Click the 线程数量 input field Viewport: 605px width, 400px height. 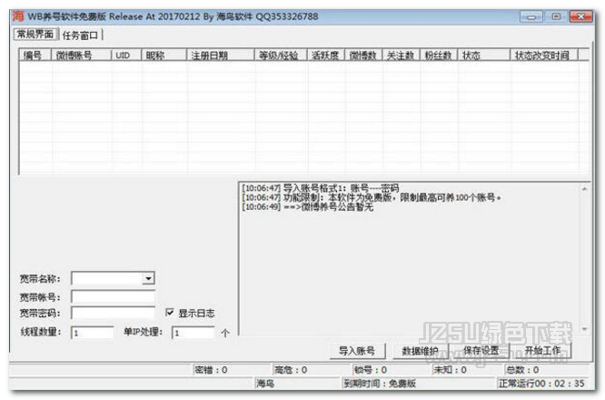[92, 333]
